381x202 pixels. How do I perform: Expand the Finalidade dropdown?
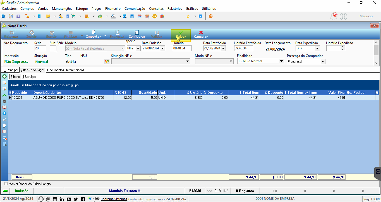pyautogui.click(x=281, y=61)
